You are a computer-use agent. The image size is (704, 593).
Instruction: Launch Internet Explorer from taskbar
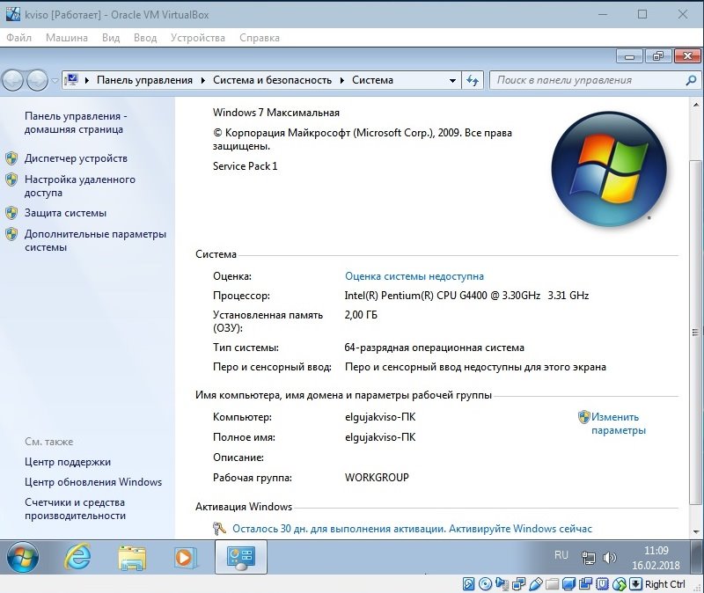[77, 557]
